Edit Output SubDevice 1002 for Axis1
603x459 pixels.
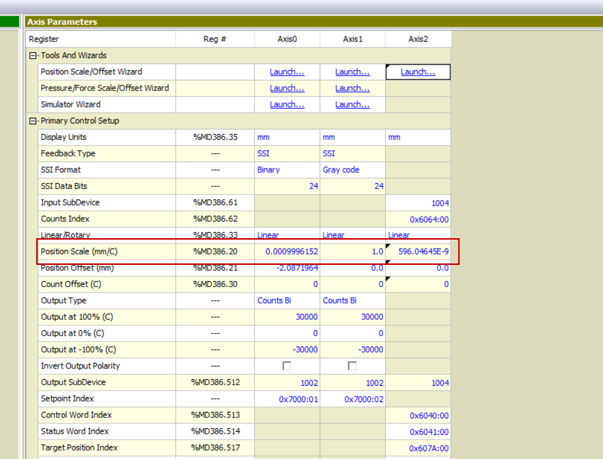[353, 382]
